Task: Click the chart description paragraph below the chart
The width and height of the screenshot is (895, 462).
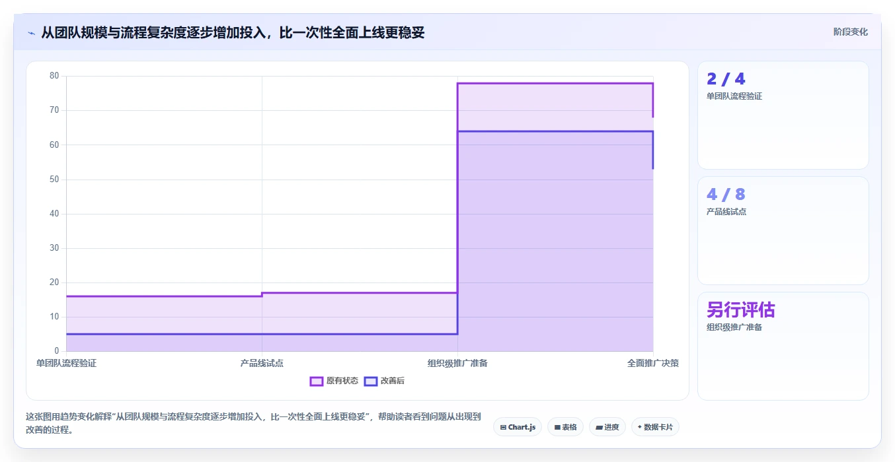Action: pos(253,423)
